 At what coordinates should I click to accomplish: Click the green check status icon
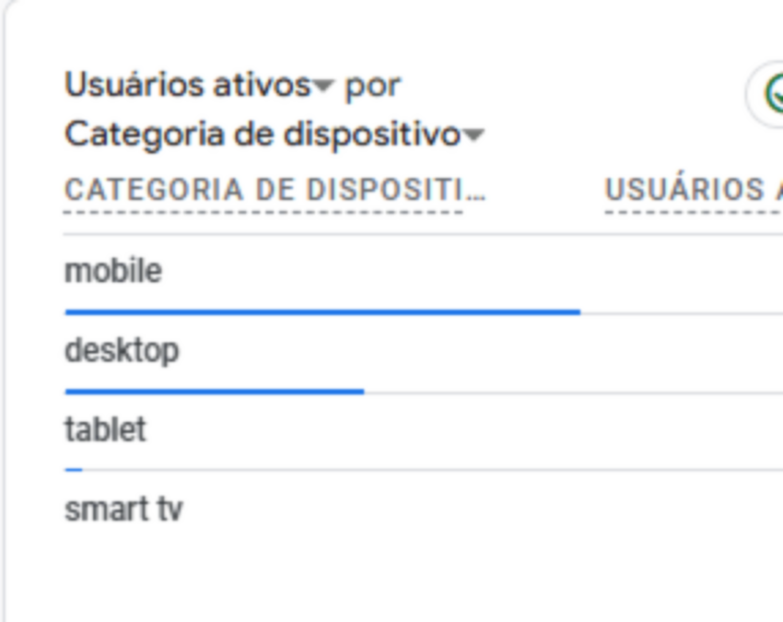(x=774, y=94)
